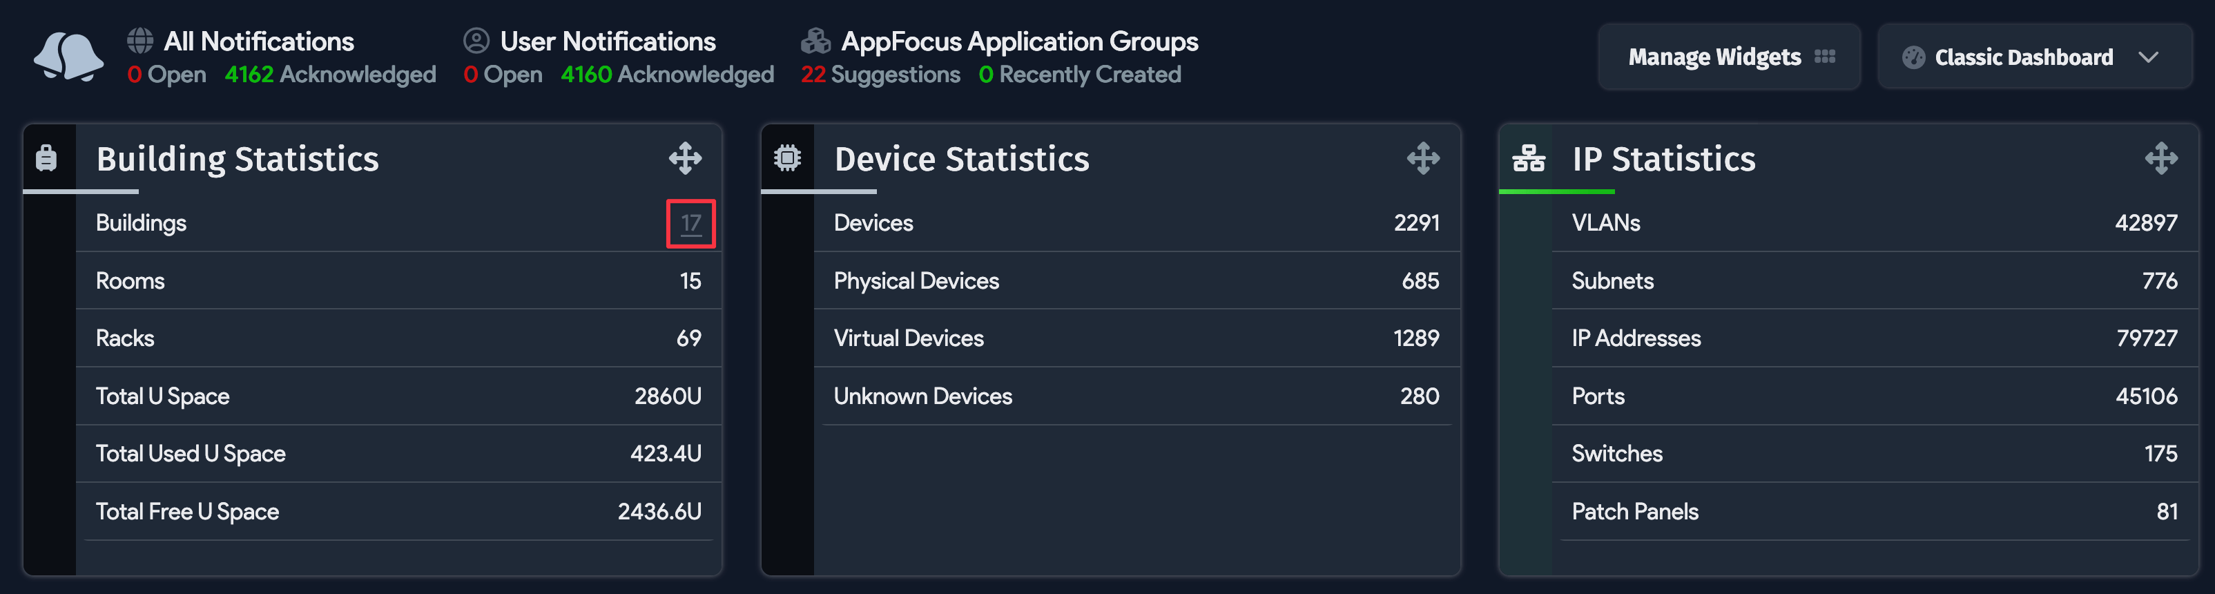Click the Building Statistics building icon
The image size is (2215, 594).
click(46, 158)
